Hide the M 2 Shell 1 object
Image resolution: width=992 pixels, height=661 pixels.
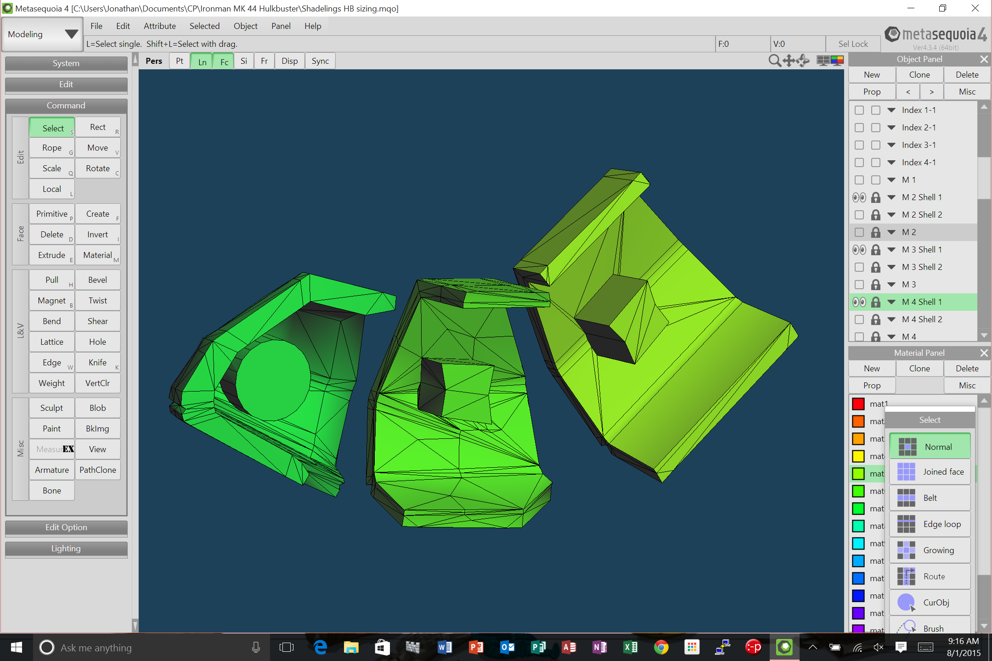(x=859, y=197)
